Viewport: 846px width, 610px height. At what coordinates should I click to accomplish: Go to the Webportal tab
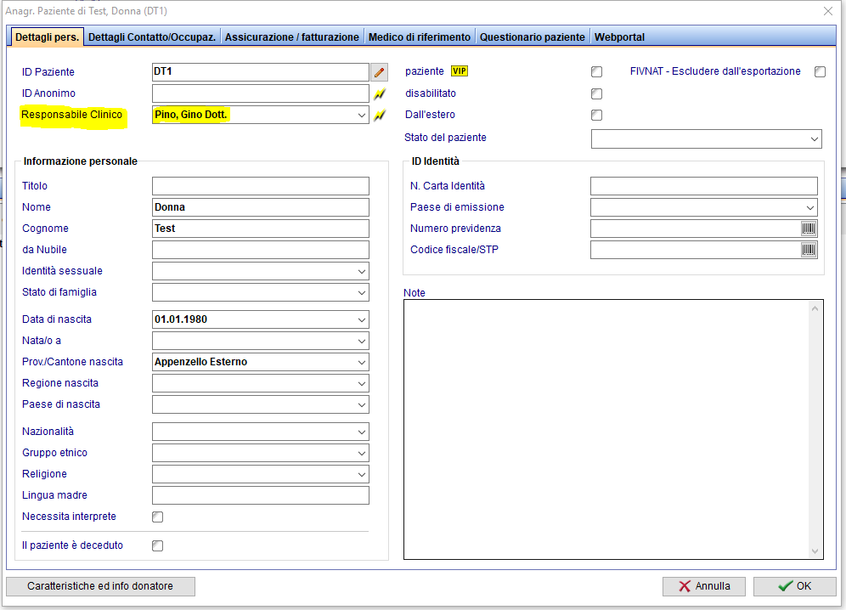(619, 37)
